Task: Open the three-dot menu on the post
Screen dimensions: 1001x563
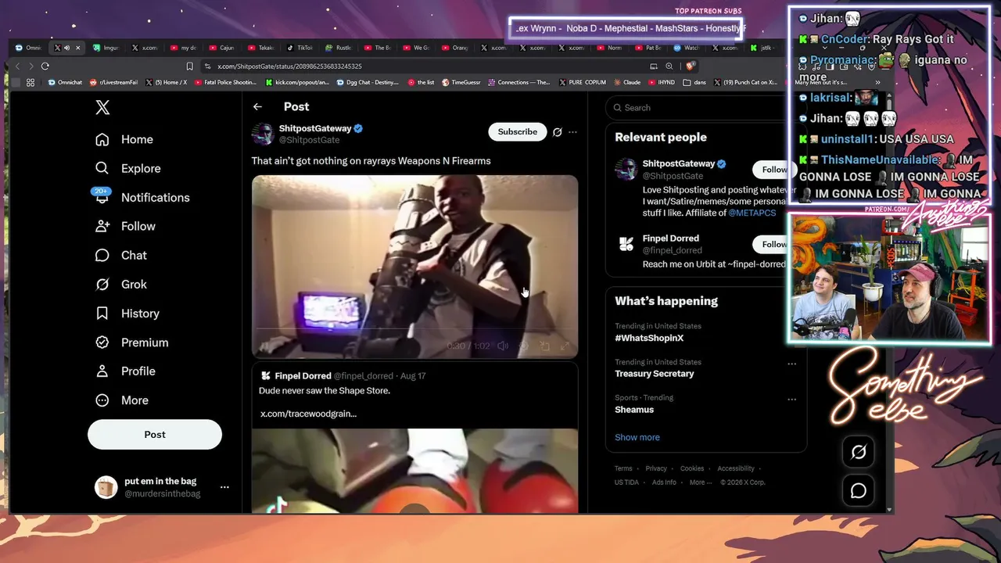Action: coord(572,132)
